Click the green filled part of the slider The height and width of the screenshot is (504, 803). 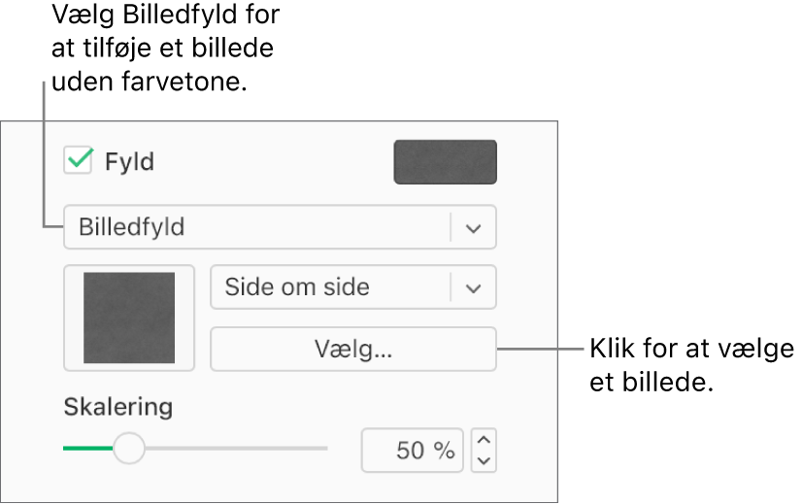point(87,449)
